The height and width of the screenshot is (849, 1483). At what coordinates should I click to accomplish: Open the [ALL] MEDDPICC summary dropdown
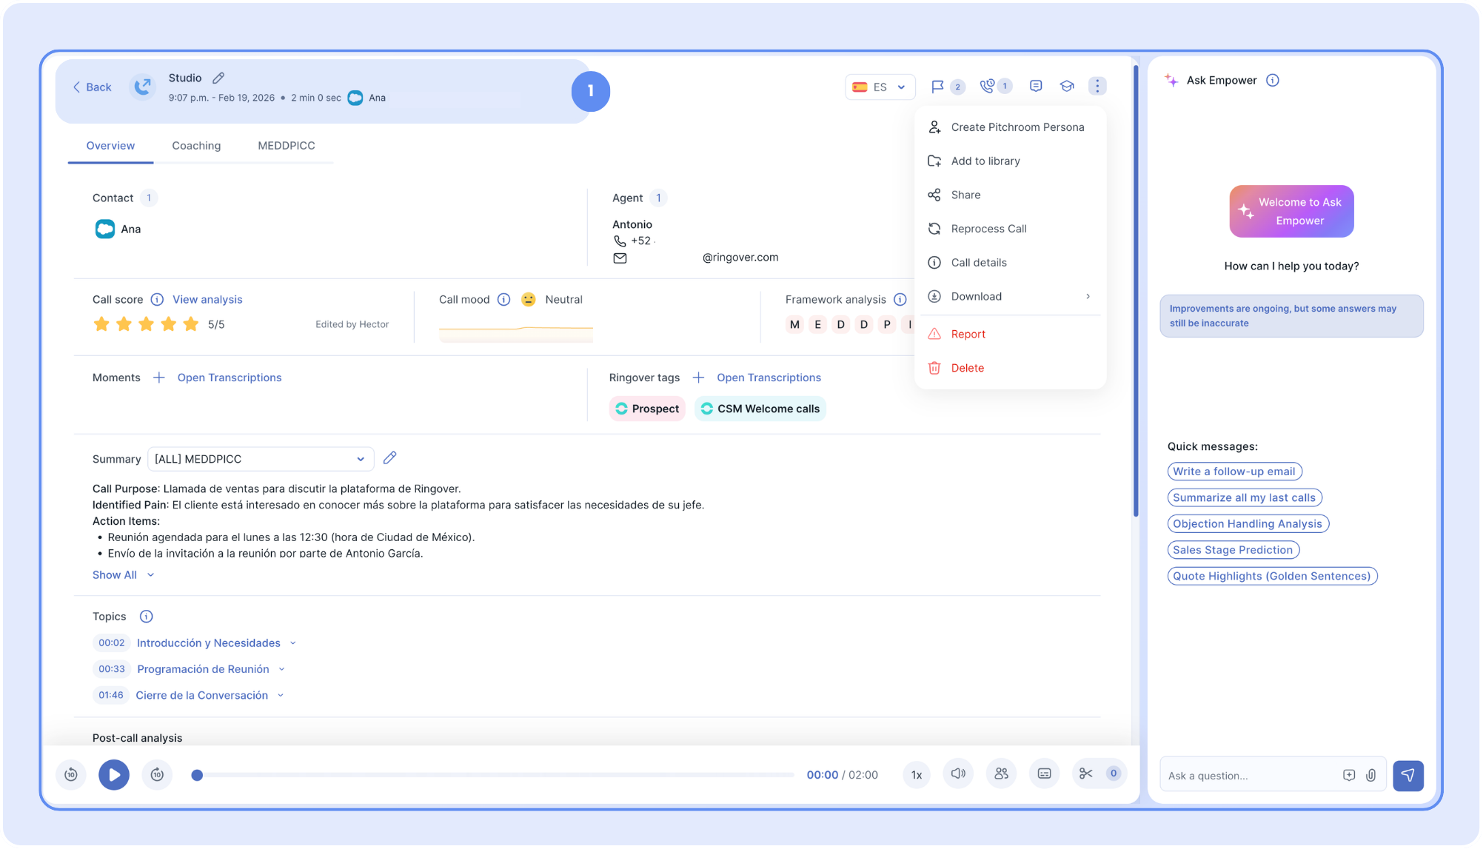tap(260, 459)
